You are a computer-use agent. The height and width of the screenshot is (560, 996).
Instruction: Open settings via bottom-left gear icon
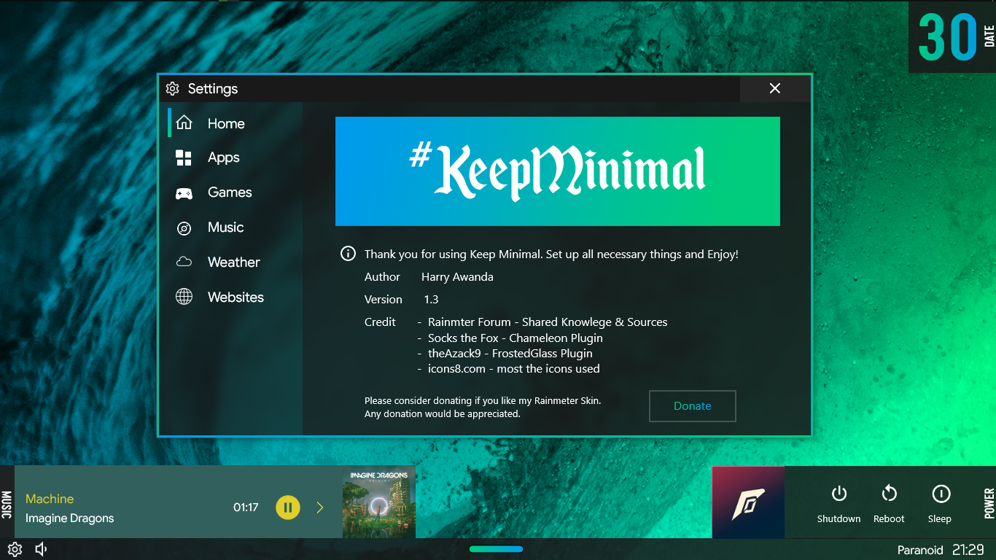[15, 549]
